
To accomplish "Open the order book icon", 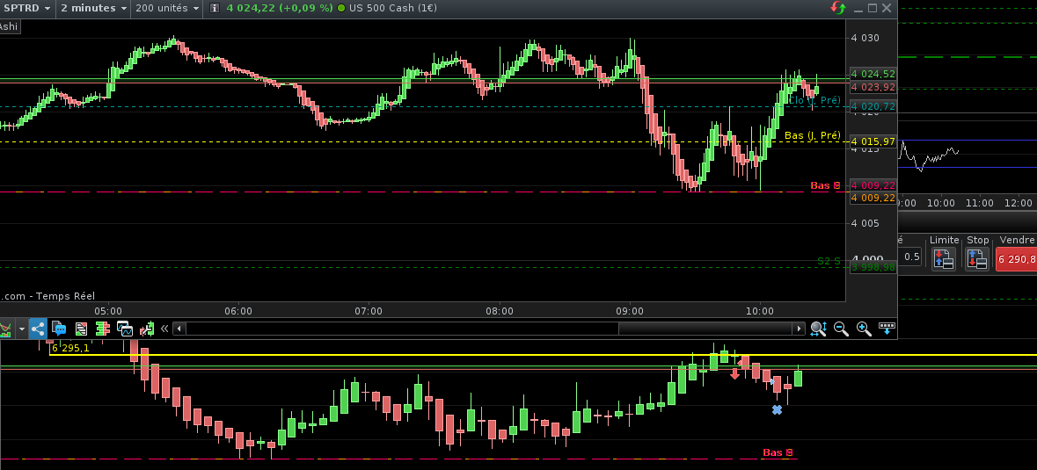I will tap(103, 328).
